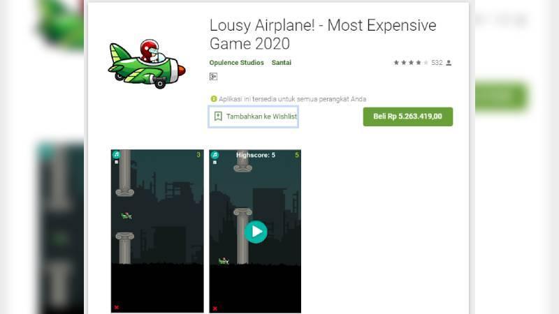Open the Santai category link

pos(282,63)
